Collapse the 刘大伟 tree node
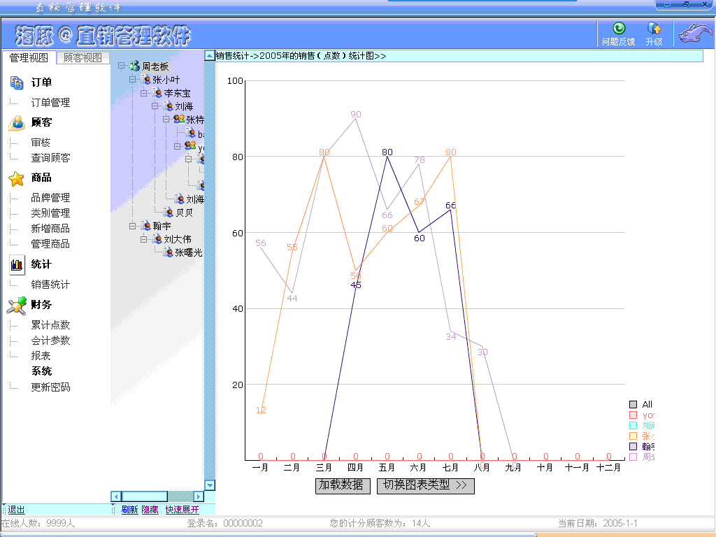The width and height of the screenshot is (716, 537). (x=143, y=239)
